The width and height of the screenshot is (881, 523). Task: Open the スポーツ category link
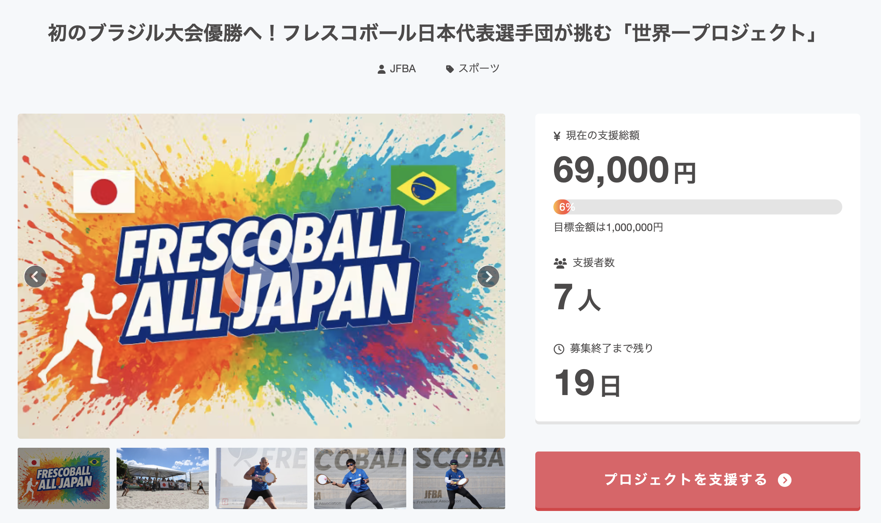pyautogui.click(x=478, y=69)
